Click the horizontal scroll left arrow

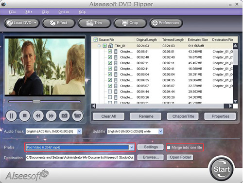pyautogui.click(x=94, y=106)
